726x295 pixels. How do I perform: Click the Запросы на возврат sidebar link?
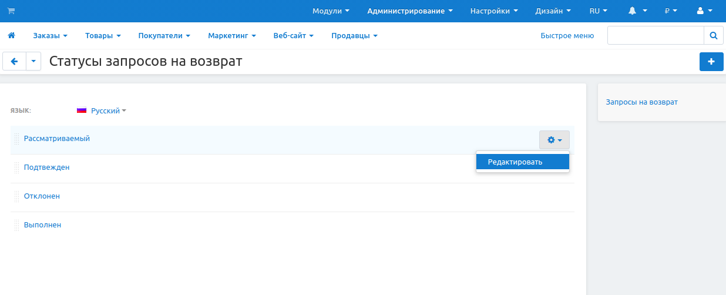coord(641,102)
